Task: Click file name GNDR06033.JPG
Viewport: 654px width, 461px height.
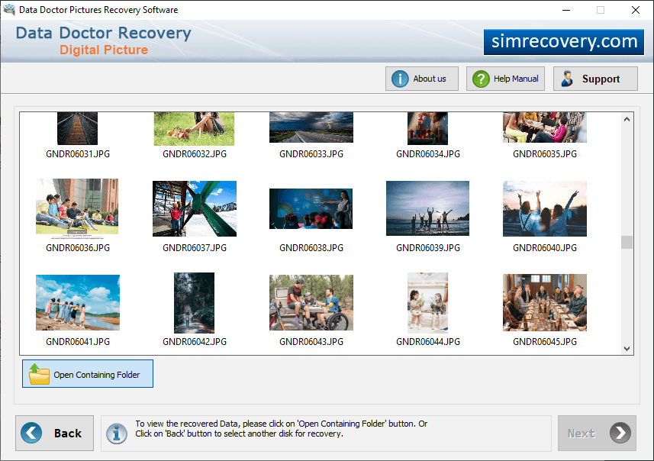Action: (311, 154)
